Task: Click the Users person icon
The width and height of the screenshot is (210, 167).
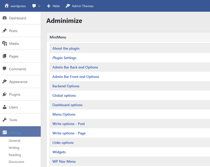Action: [5, 107]
